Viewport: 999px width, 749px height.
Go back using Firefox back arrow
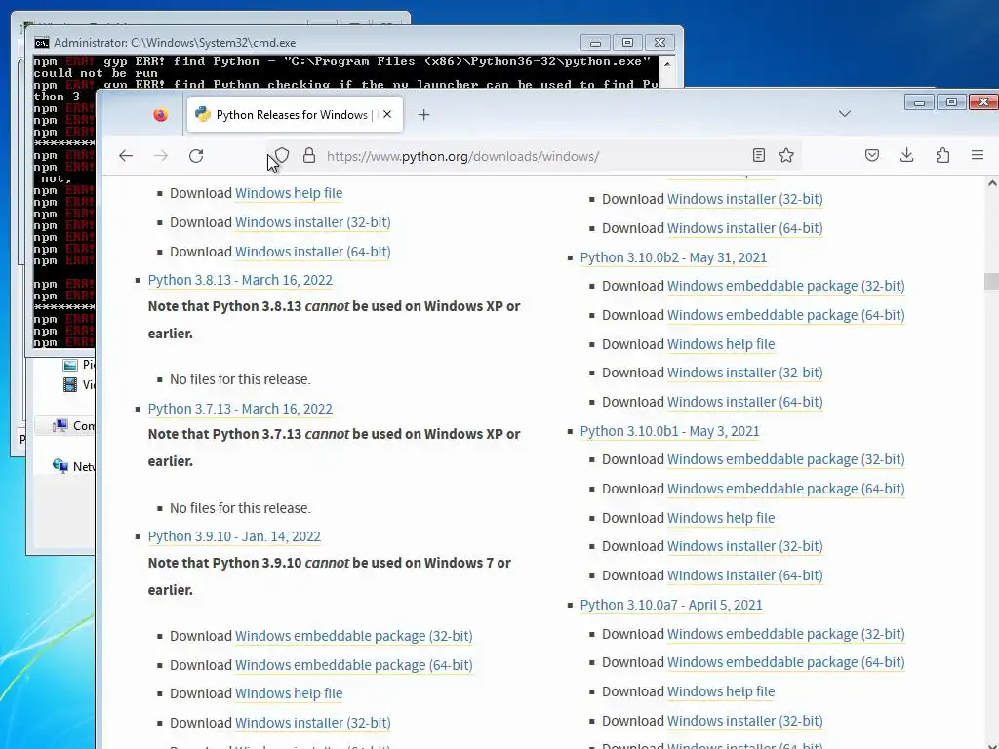pos(126,156)
